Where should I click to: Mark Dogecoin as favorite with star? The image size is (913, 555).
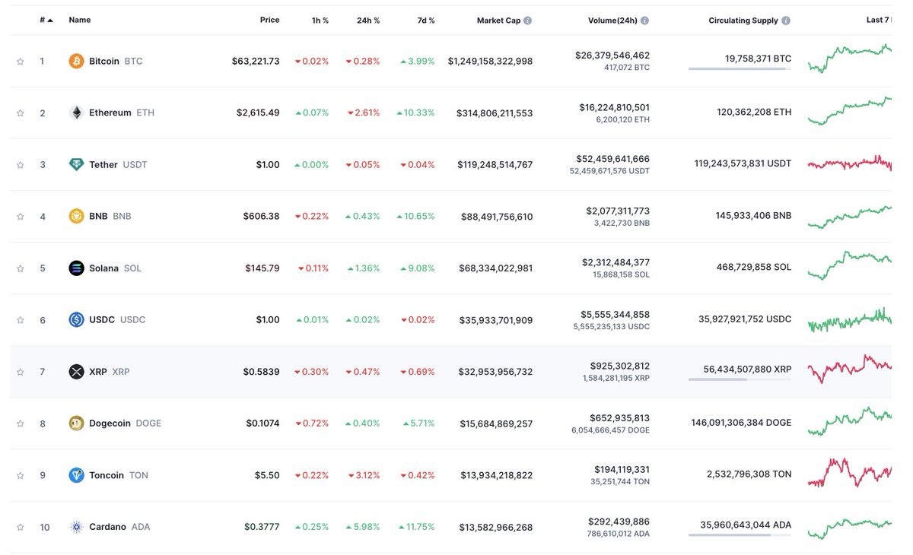[21, 423]
